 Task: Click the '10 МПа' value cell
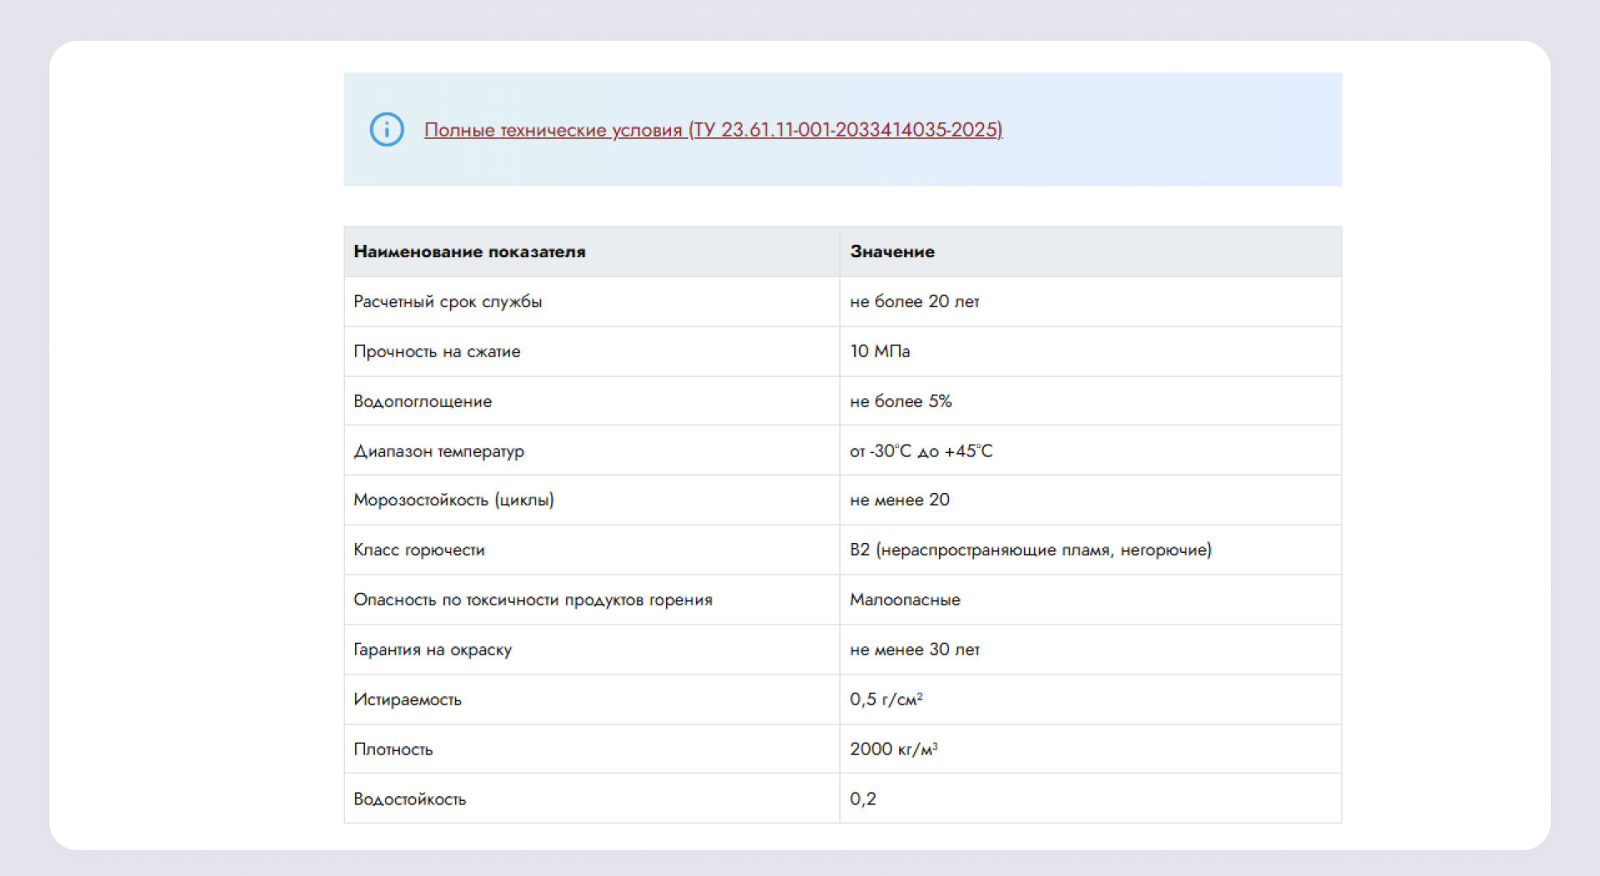[x=879, y=351]
